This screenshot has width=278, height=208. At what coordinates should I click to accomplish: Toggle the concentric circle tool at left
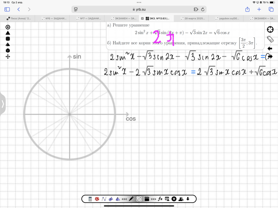[x=8, y=27]
